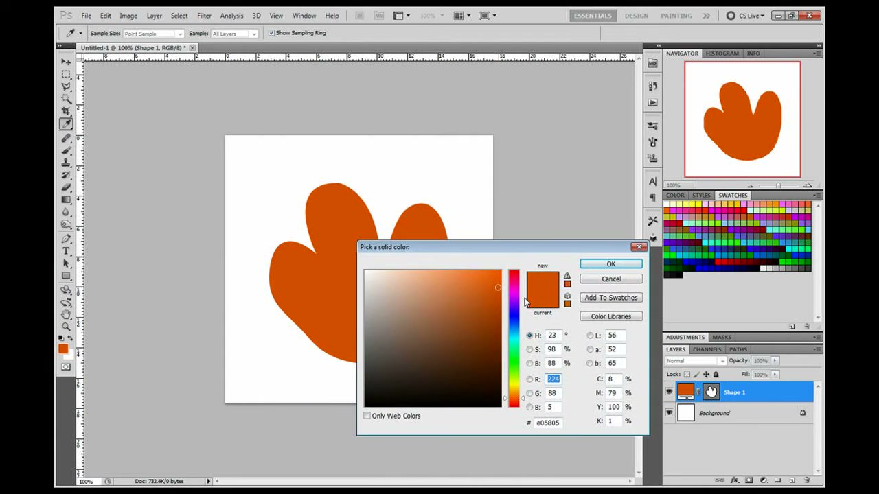Click the Shape 1 vector mask thumbnail
This screenshot has width=879, height=494.
pyautogui.click(x=711, y=392)
